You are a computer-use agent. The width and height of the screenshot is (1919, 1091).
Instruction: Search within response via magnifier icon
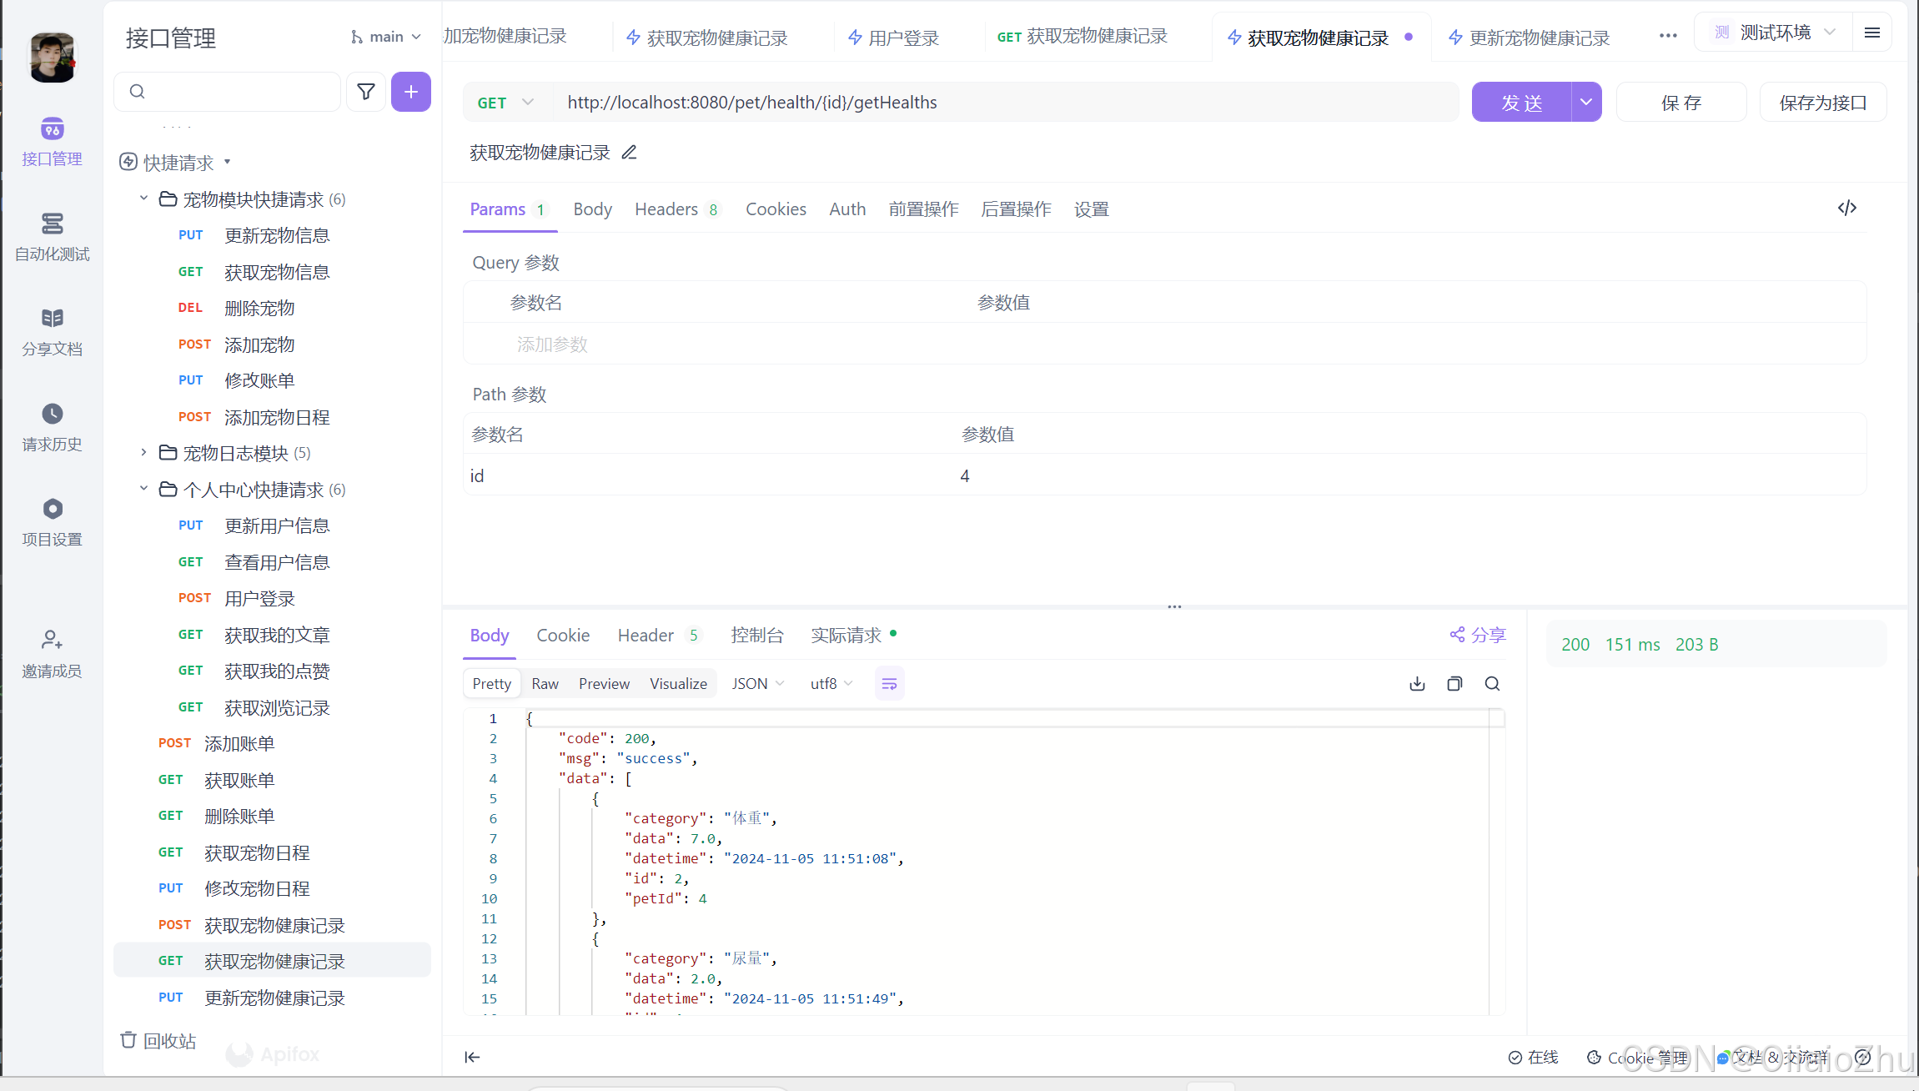pos(1492,683)
